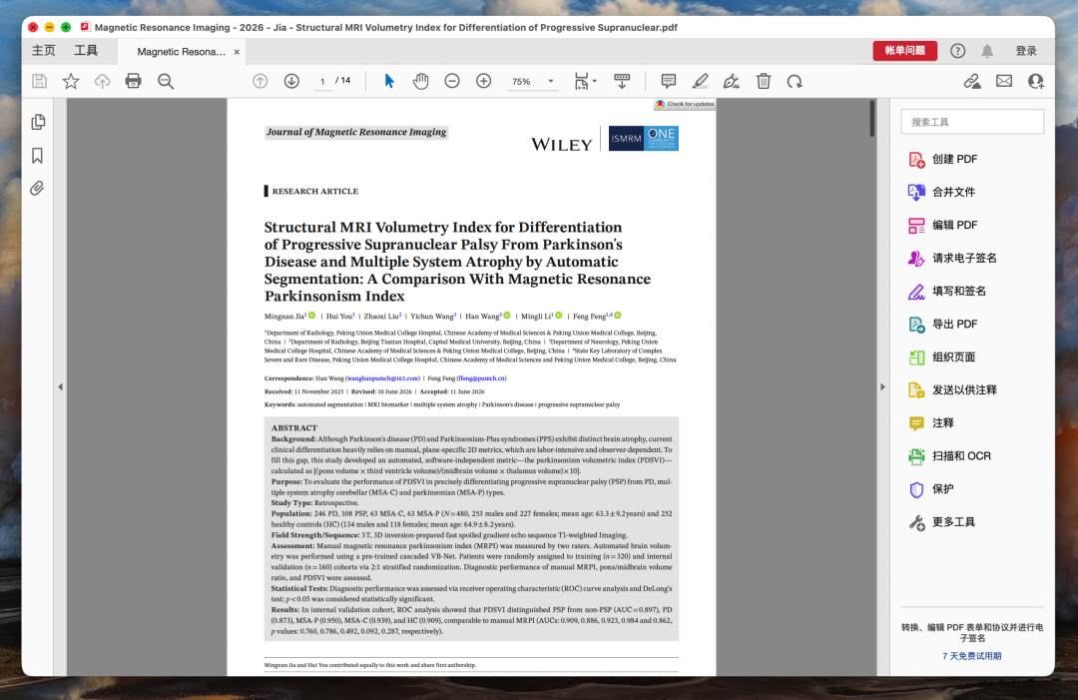Zoom in with the plus button
The width and height of the screenshot is (1078, 700).
click(x=484, y=81)
